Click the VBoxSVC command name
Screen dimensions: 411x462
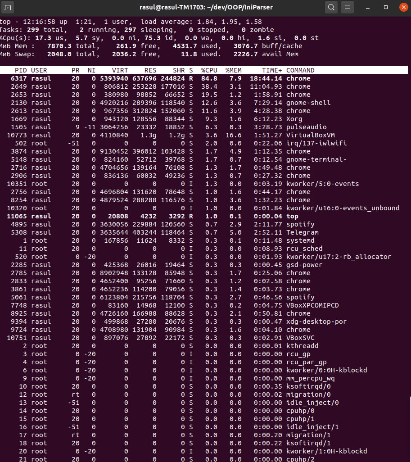[300, 338]
